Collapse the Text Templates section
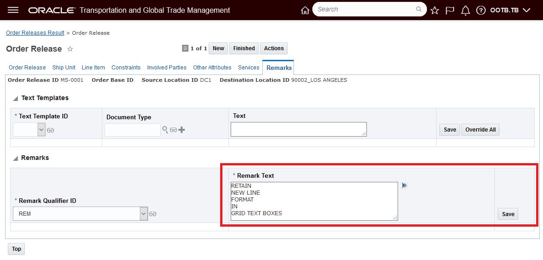543x260 pixels. pyautogui.click(x=16, y=98)
